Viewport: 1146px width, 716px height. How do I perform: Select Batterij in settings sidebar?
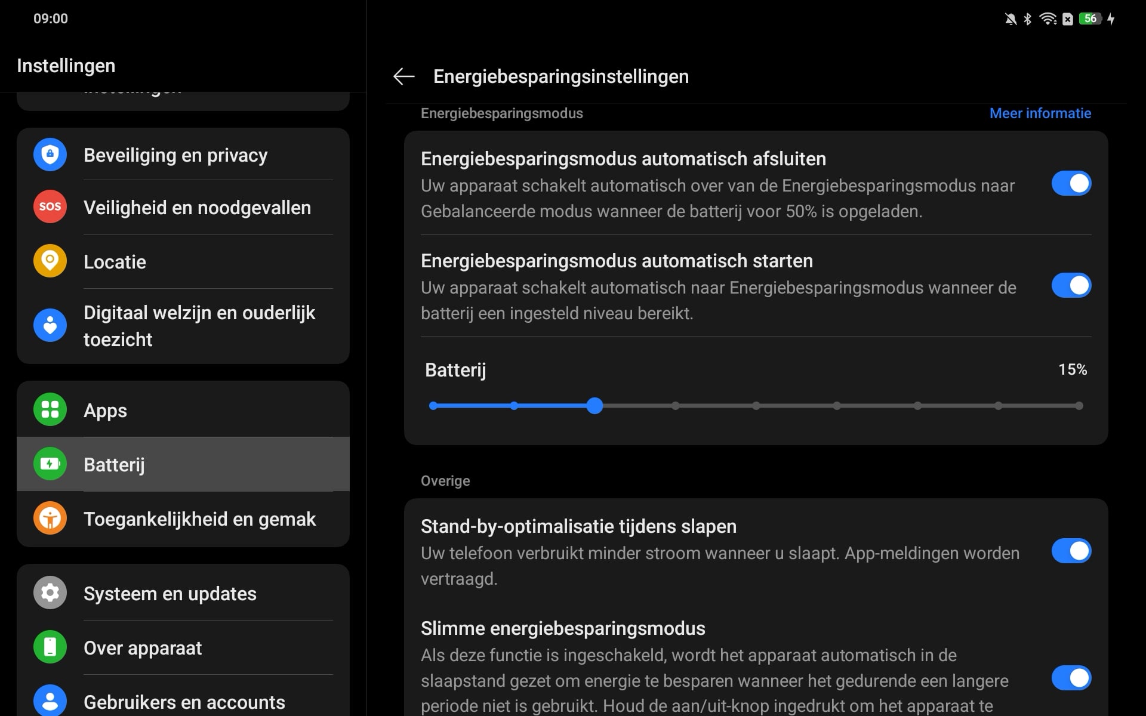[x=183, y=464]
